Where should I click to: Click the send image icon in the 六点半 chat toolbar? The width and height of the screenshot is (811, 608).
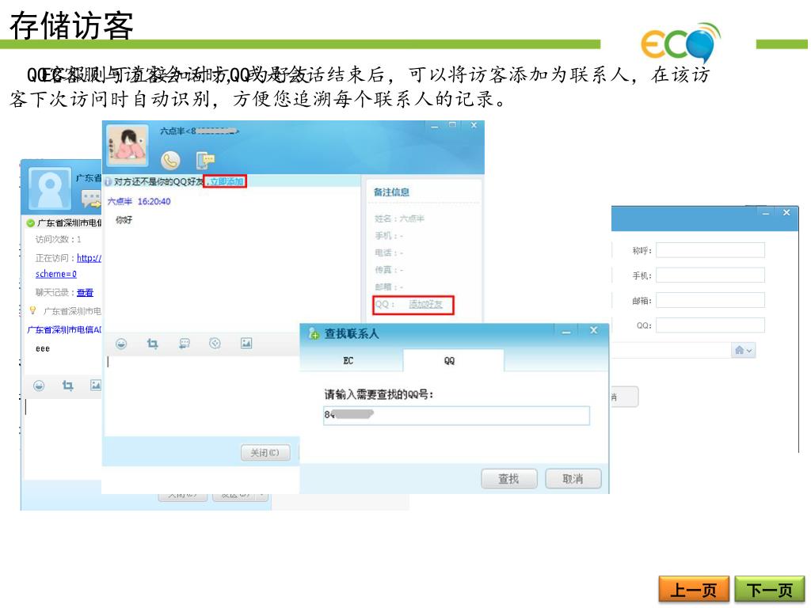coord(246,344)
